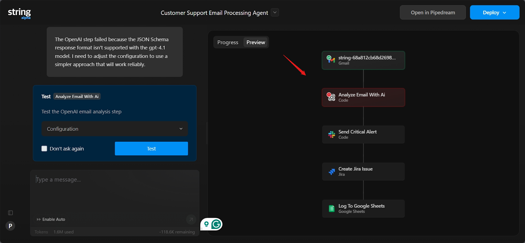Click the OpenAI error icon on Analyze node

click(331, 97)
